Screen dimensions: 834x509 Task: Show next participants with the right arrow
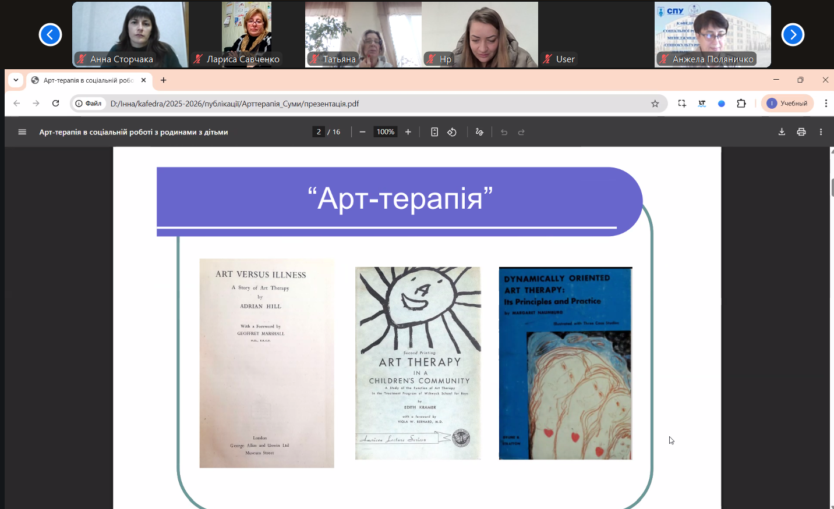pos(793,35)
